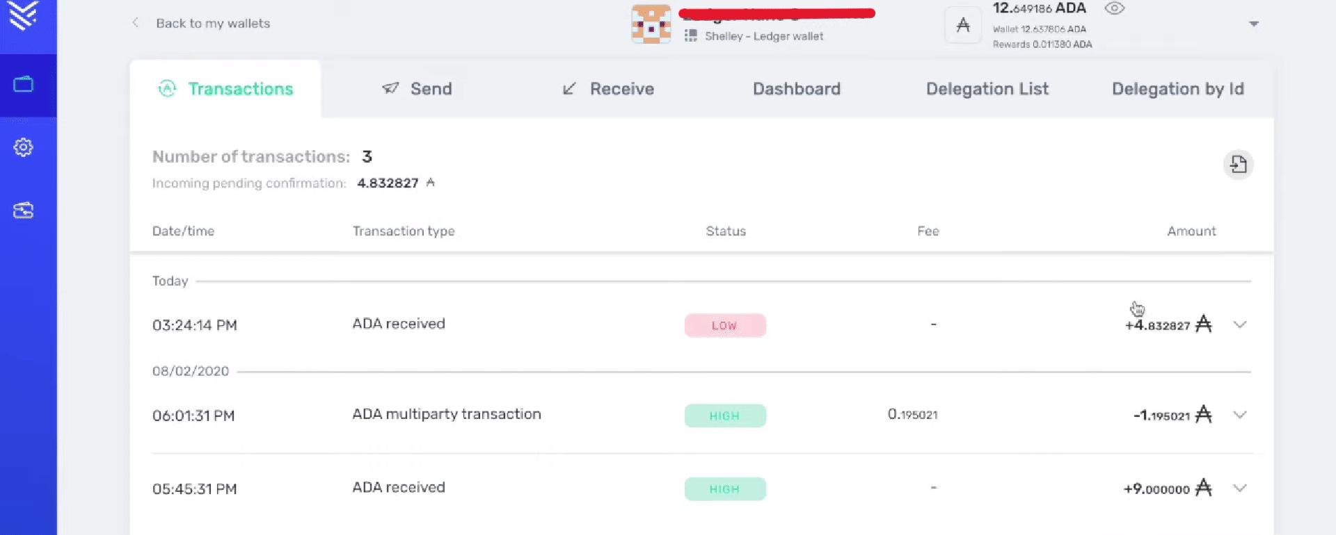Open the wallets sidebar icon

[x=24, y=85]
